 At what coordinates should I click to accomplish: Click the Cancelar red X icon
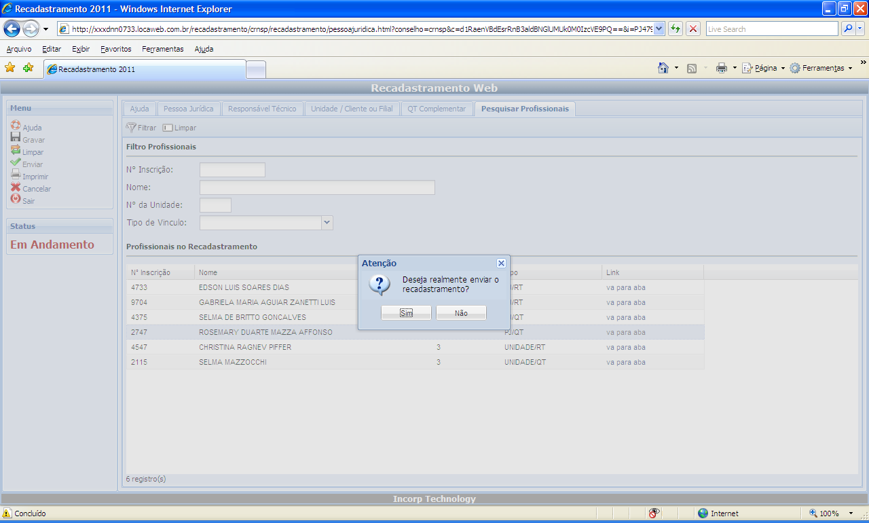[x=16, y=187]
